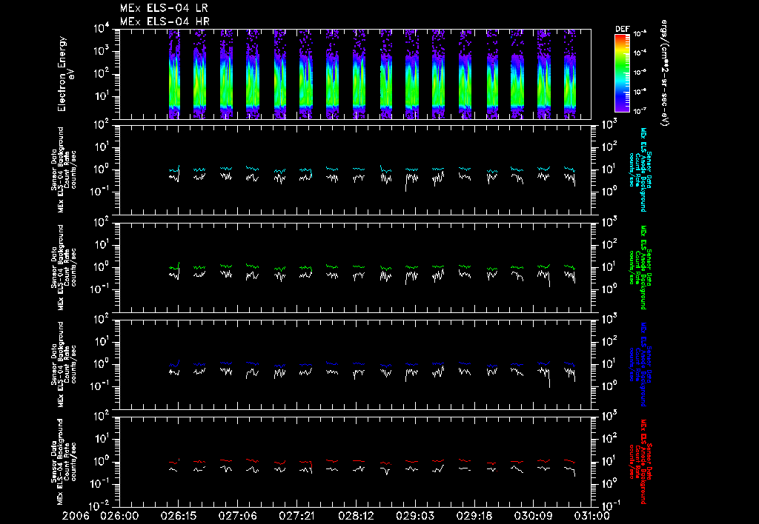Click the 'DEF' label above the color bar

click(622, 29)
